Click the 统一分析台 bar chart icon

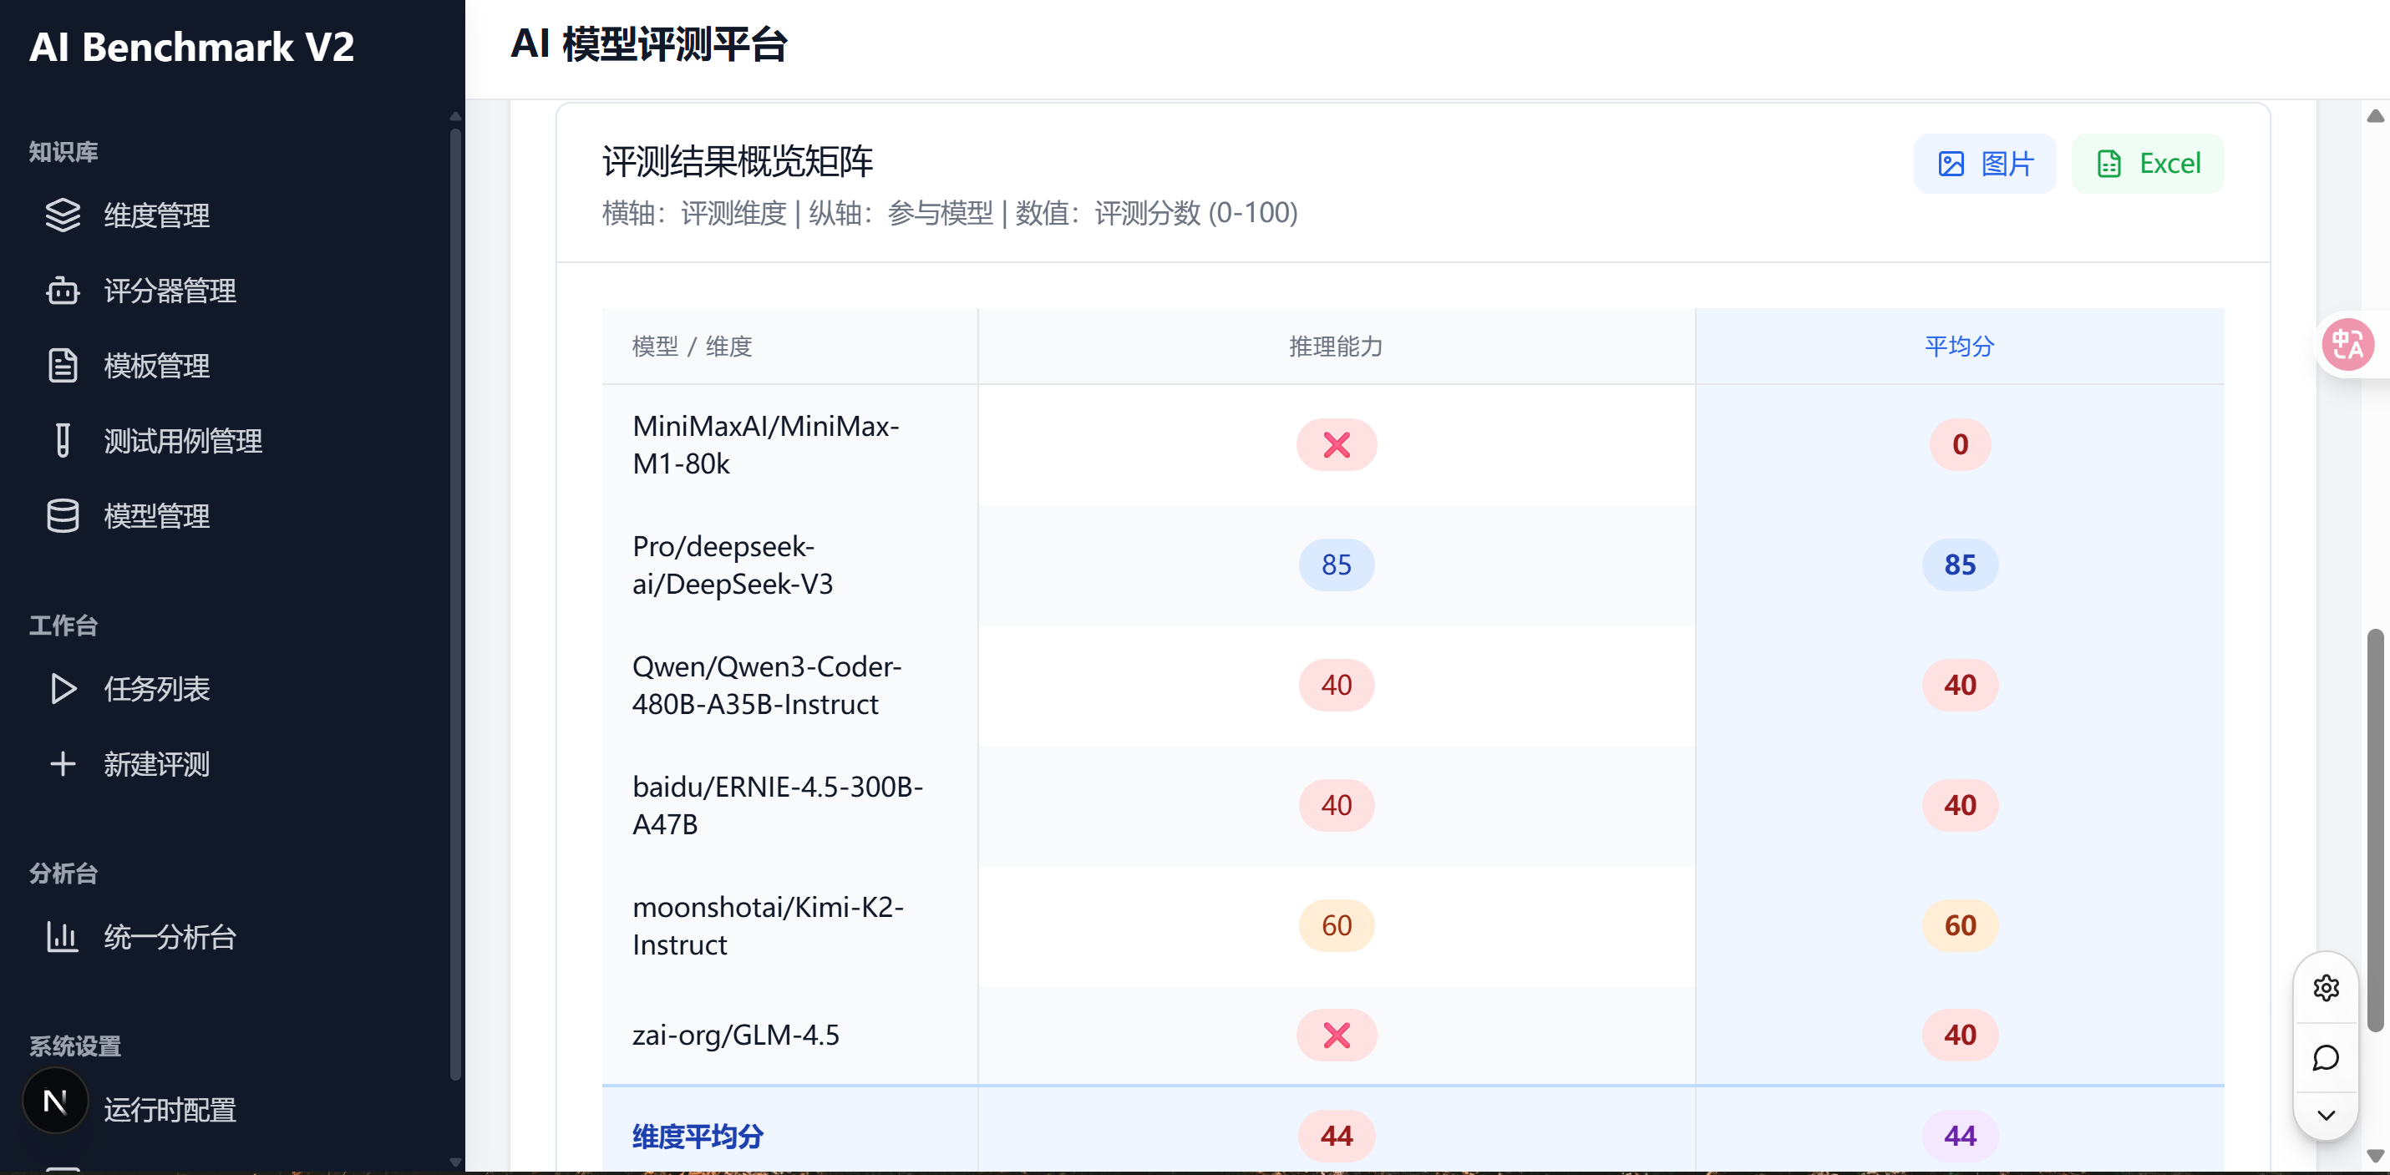[62, 937]
